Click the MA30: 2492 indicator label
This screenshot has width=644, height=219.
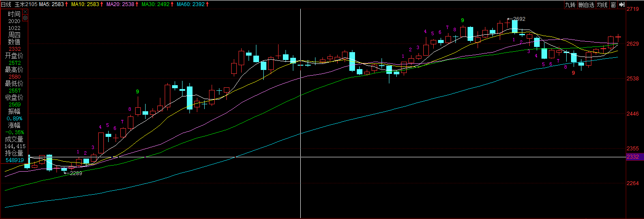click(x=156, y=4)
